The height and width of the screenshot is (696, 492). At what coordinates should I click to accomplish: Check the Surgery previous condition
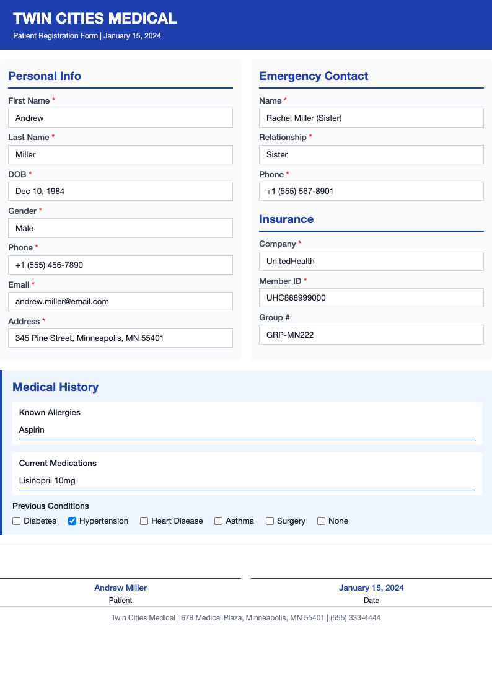point(270,521)
